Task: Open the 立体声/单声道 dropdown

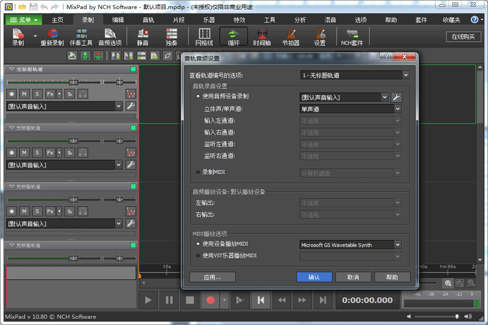Action: coord(350,109)
